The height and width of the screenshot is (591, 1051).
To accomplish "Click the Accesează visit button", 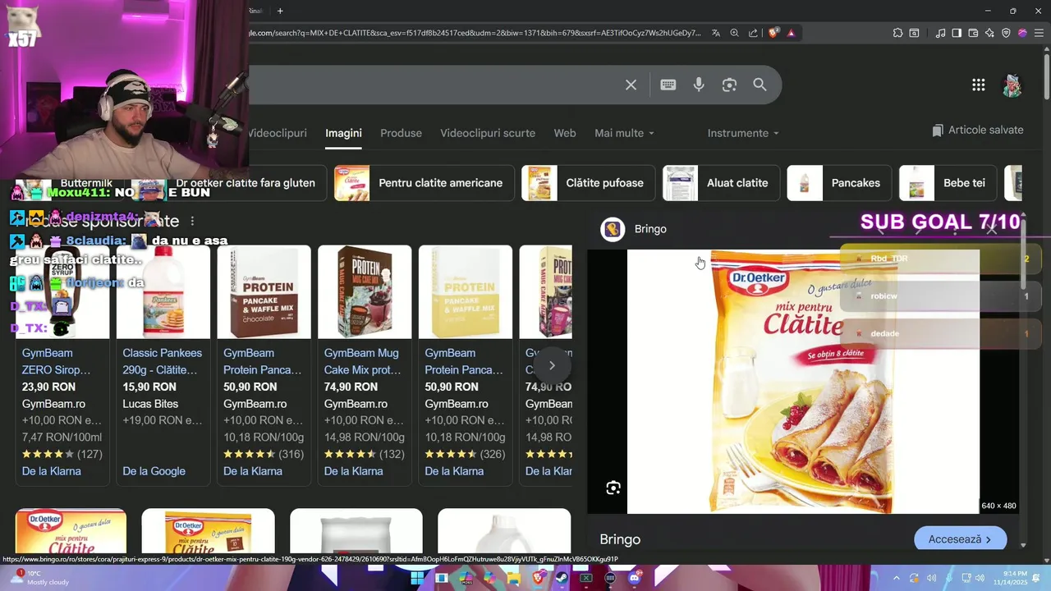I will click(960, 539).
